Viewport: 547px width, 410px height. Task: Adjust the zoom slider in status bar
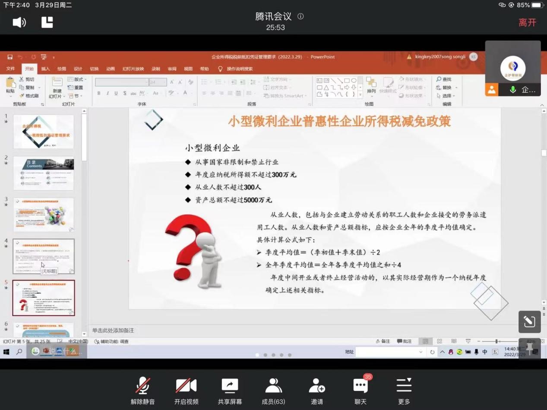(x=496, y=341)
